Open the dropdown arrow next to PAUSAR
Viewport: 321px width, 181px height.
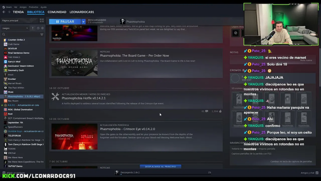[x=84, y=22]
